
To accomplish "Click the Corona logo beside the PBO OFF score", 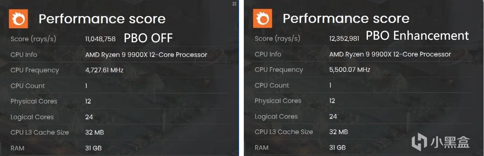I will pyautogui.click(x=18, y=19).
